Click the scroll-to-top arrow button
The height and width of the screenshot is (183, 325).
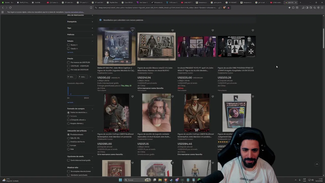click(x=317, y=164)
